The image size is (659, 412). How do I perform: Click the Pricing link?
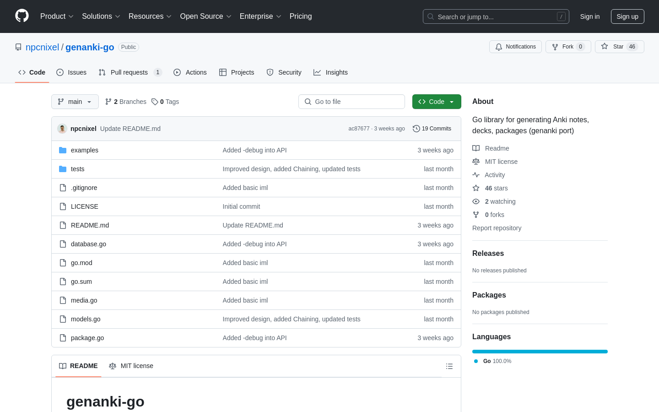301,16
